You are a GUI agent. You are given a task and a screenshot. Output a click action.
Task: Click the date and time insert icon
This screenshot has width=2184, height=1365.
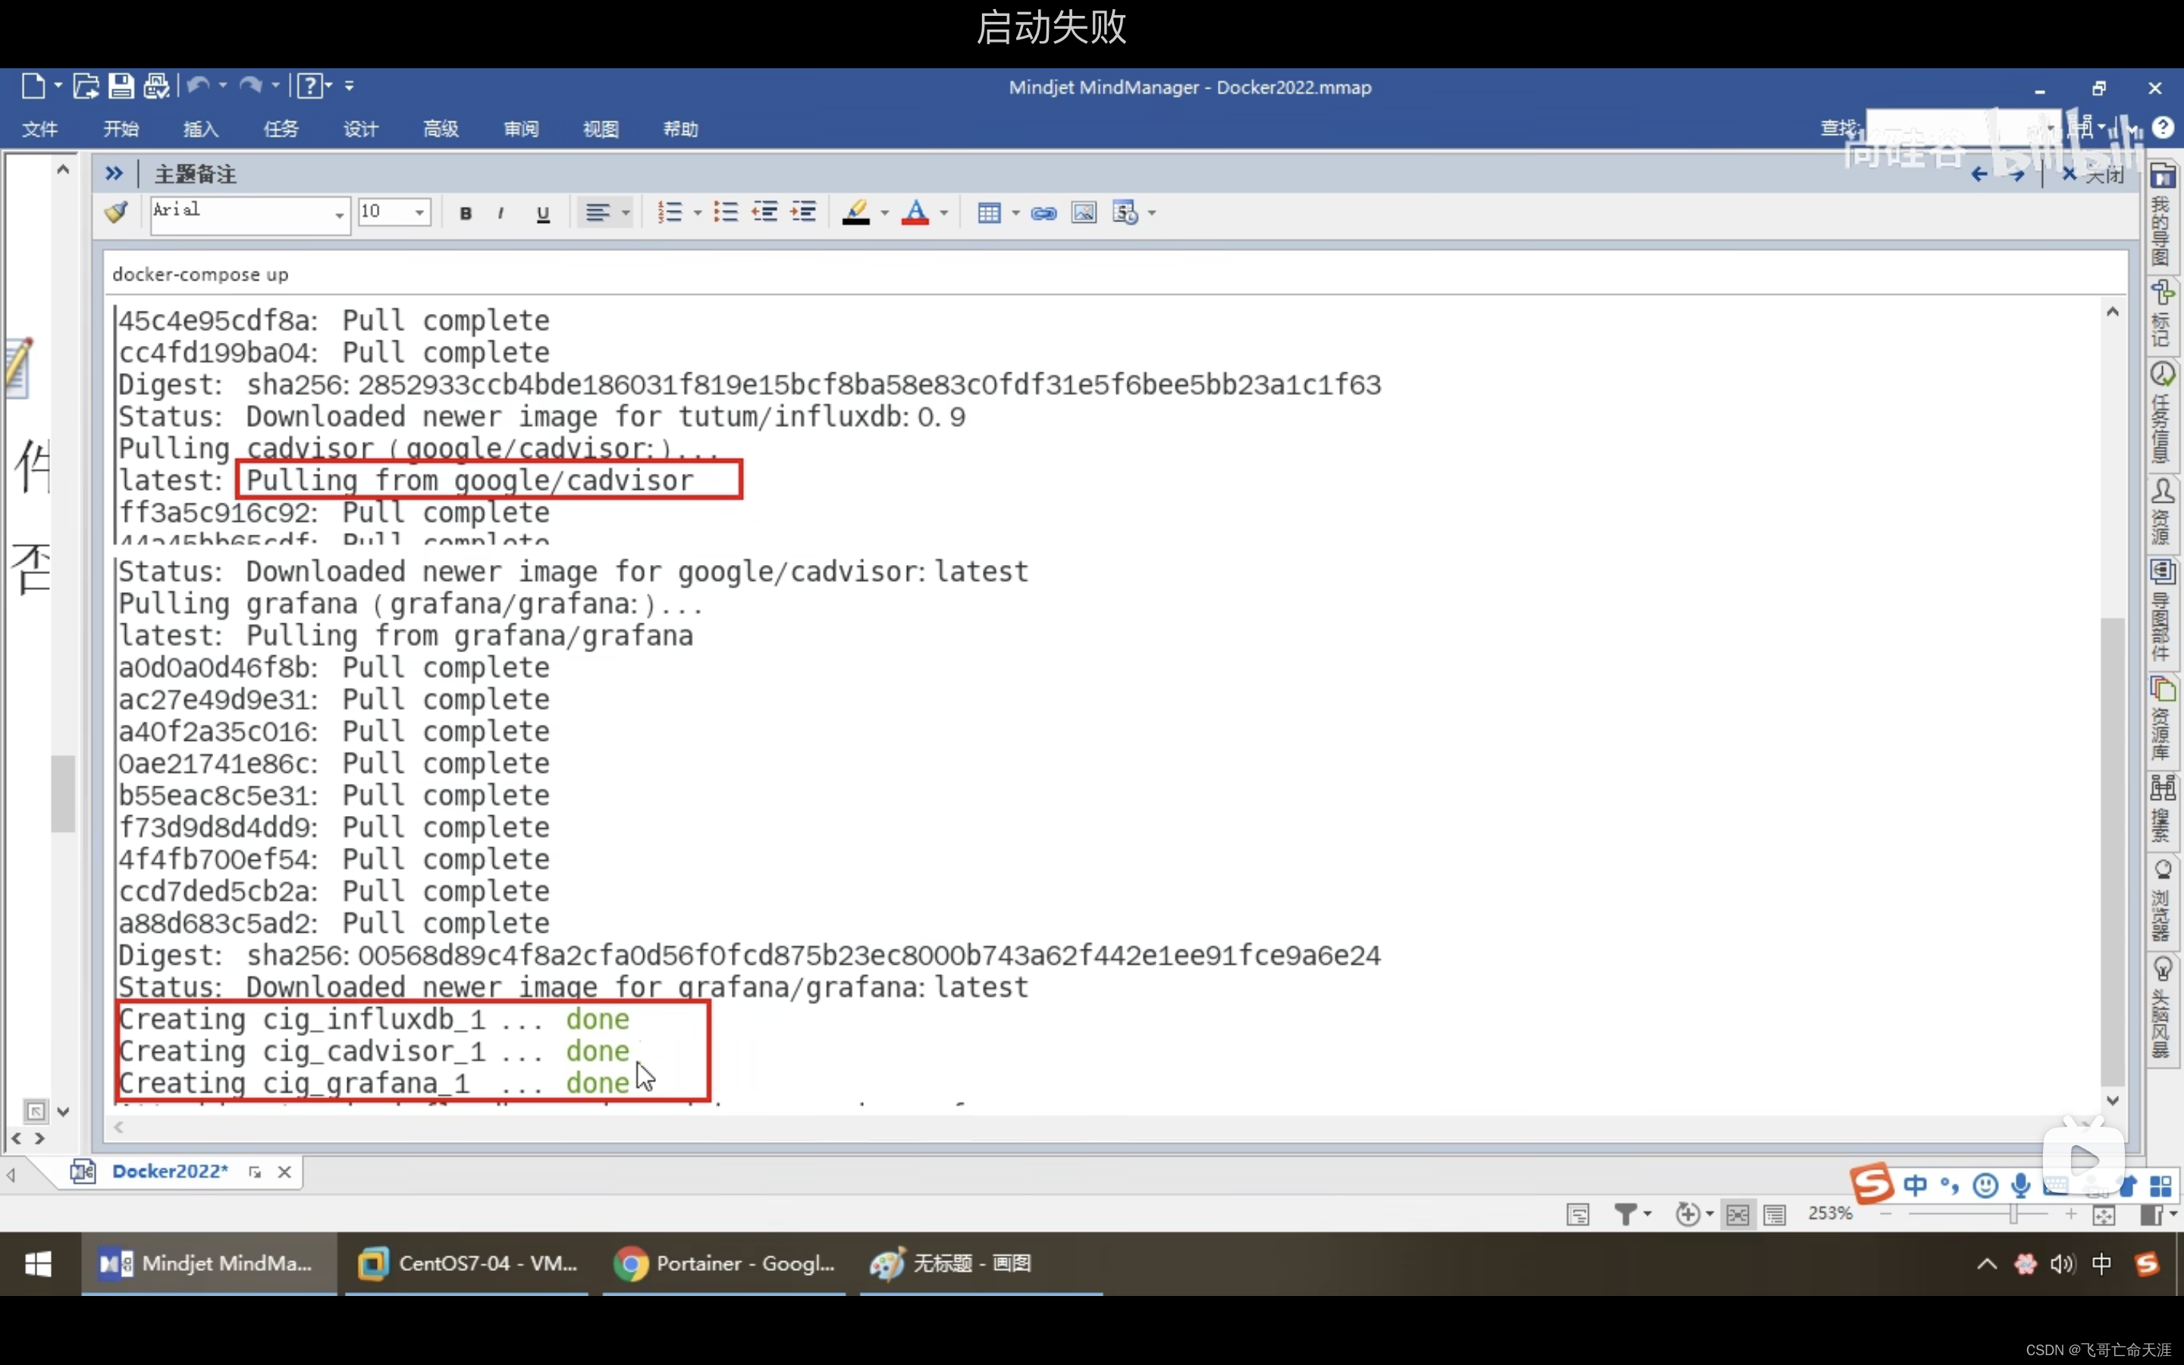[x=1125, y=213]
